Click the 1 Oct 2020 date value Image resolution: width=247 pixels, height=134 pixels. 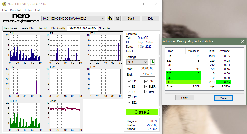(x=144, y=47)
